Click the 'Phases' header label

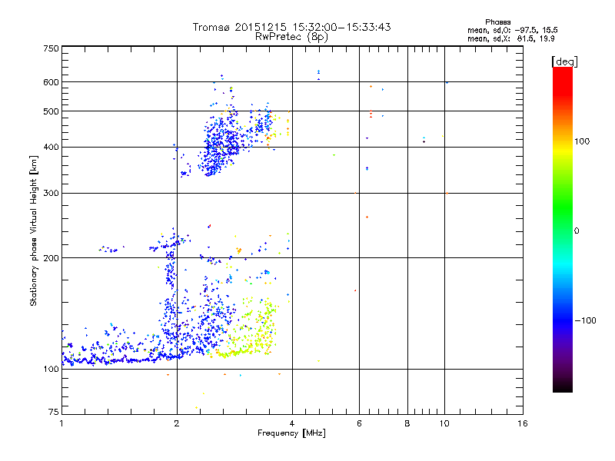pos(497,22)
